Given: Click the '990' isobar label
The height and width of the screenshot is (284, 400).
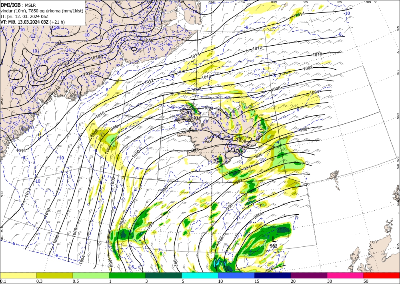Looking at the screenshot, I should coord(229,206).
